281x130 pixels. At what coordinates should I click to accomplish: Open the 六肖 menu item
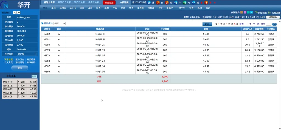point(123,8)
